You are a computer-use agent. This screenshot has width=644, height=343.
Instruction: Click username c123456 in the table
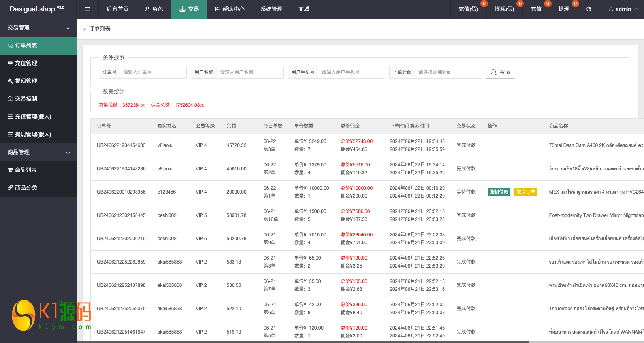[x=167, y=192]
